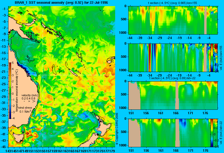The width and height of the screenshot is (224, 153).
Task: Select the lat=-22 temperature section plot
Action: coord(173,95)
